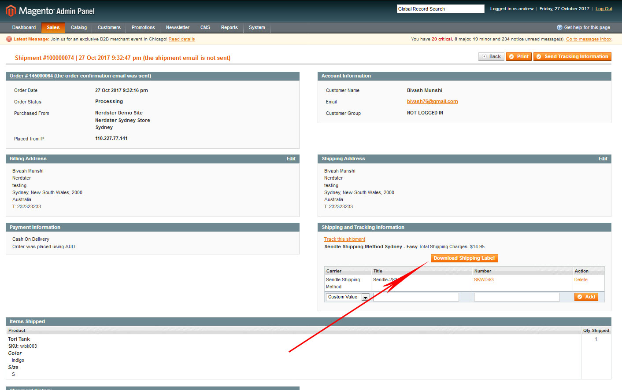Screen dimensions: 622x390
Task: Open the System menu
Action: pos(256,27)
